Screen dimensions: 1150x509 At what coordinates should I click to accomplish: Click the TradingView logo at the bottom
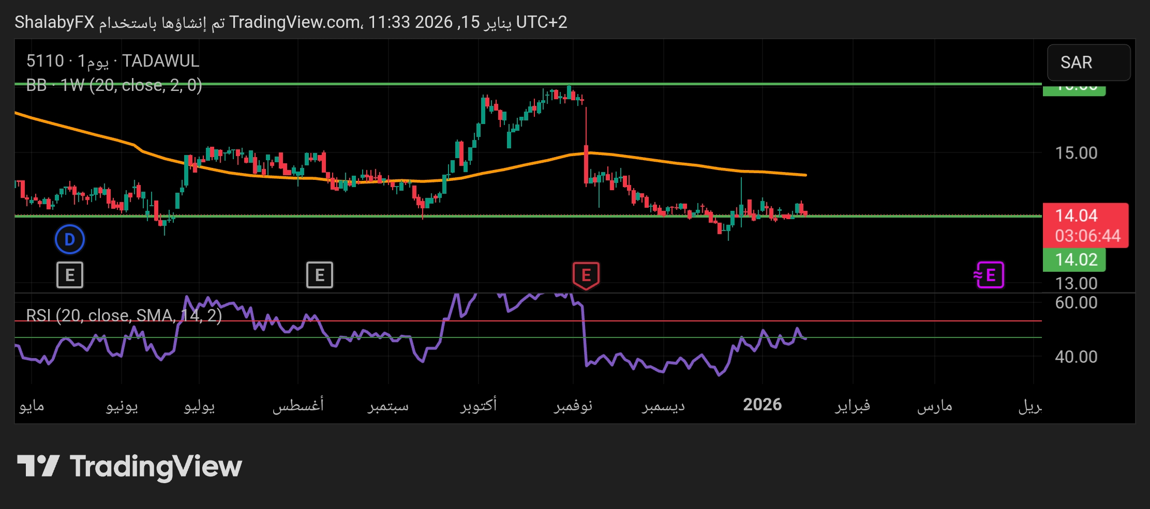129,467
